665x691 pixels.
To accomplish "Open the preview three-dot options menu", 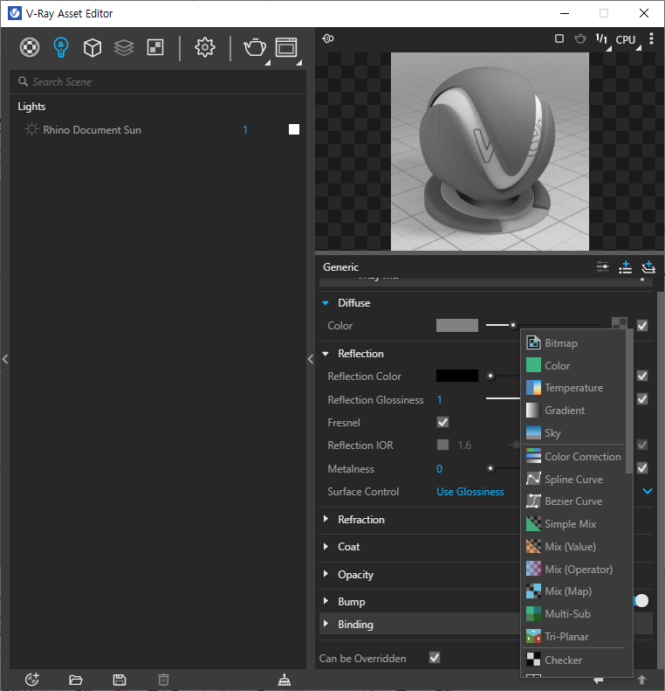I will [651, 38].
